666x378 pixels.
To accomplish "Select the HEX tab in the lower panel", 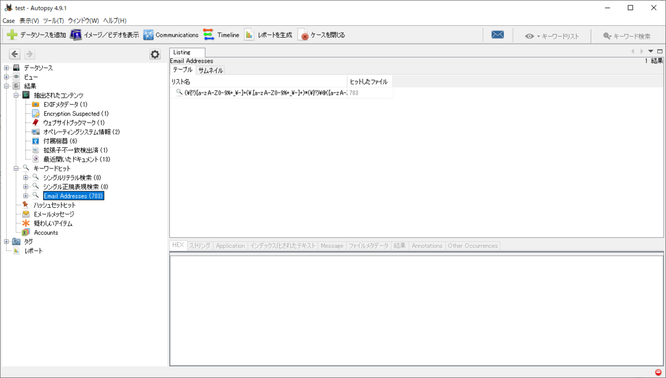I will [178, 246].
